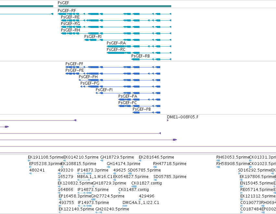Click the 429496 feature label
Screen dimensions: 276x214
(147, 196)
